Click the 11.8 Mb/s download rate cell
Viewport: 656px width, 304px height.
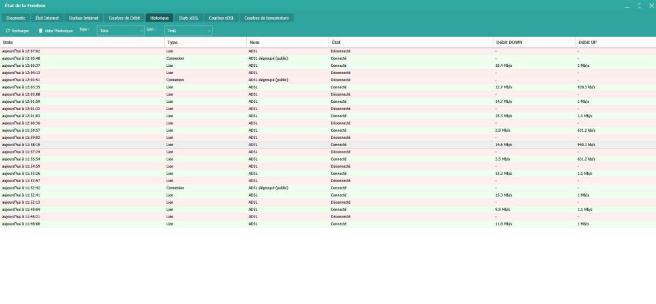pyautogui.click(x=503, y=224)
